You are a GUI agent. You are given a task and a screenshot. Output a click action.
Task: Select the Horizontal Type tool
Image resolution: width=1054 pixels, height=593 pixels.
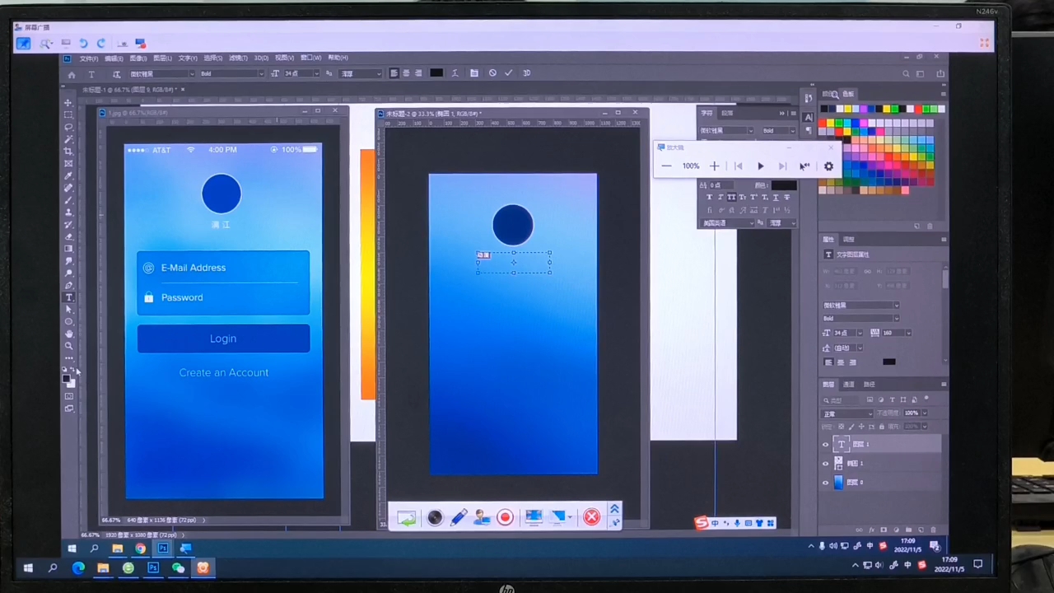pos(68,297)
